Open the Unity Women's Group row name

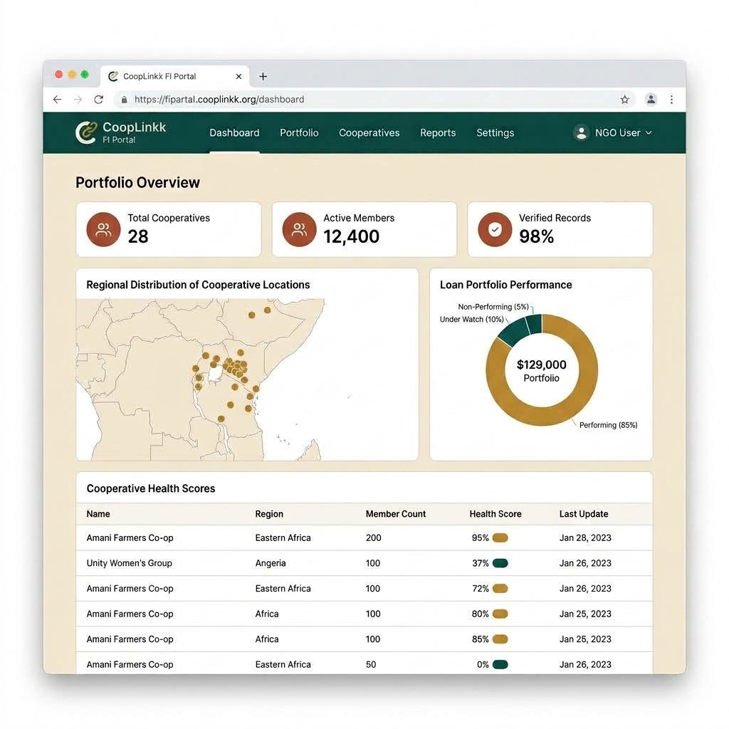[130, 563]
